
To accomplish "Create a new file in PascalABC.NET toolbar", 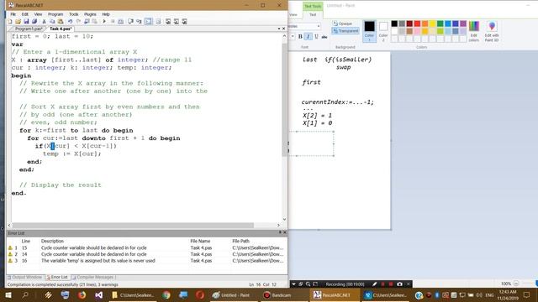I will [10, 22].
